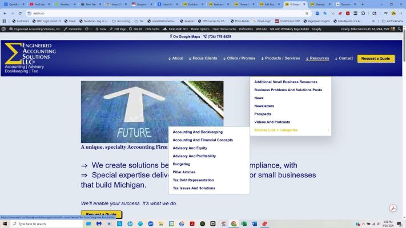Open Adobe Acrobat from the taskbar

tap(192, 223)
